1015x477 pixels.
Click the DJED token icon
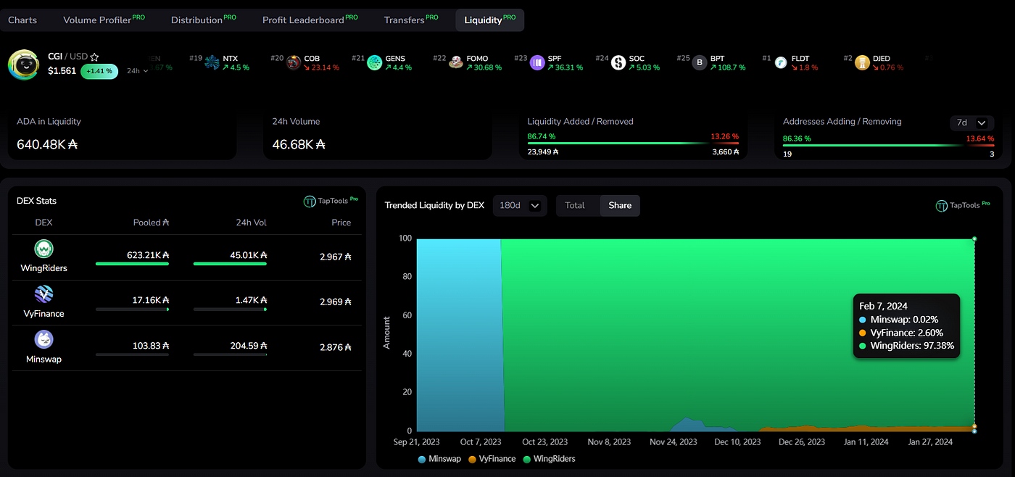click(862, 62)
